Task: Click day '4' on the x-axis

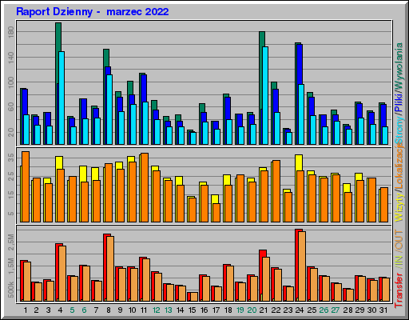Action: 60,310
